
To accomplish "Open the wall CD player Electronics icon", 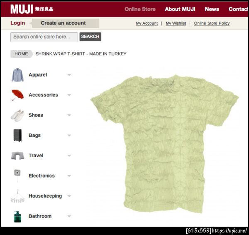I will 17,175.
